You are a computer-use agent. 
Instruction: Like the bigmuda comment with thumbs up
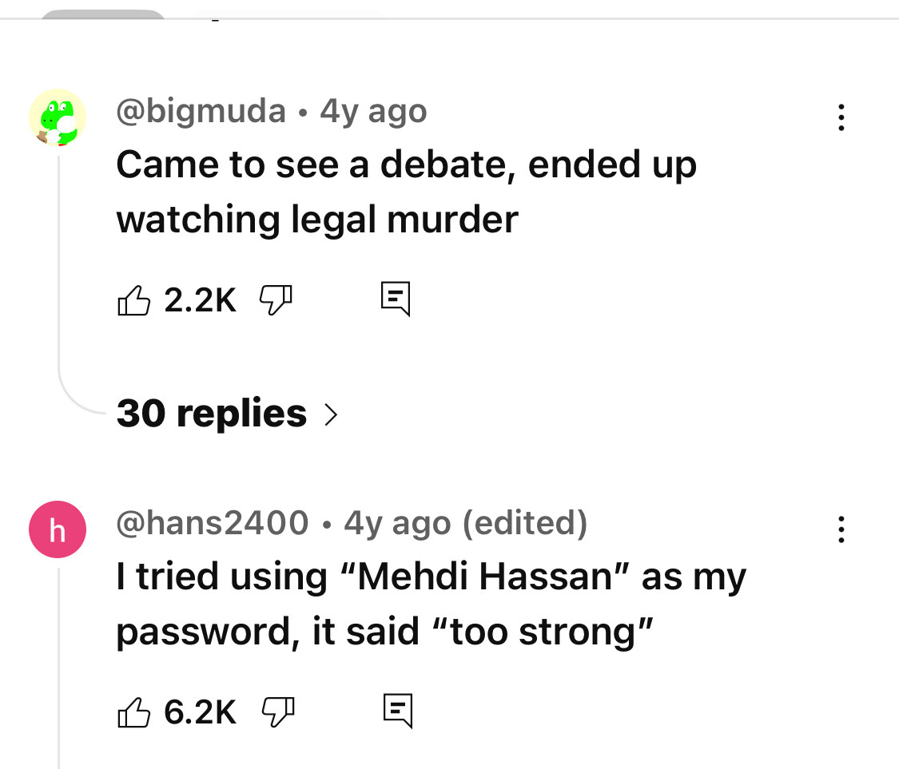[133, 300]
